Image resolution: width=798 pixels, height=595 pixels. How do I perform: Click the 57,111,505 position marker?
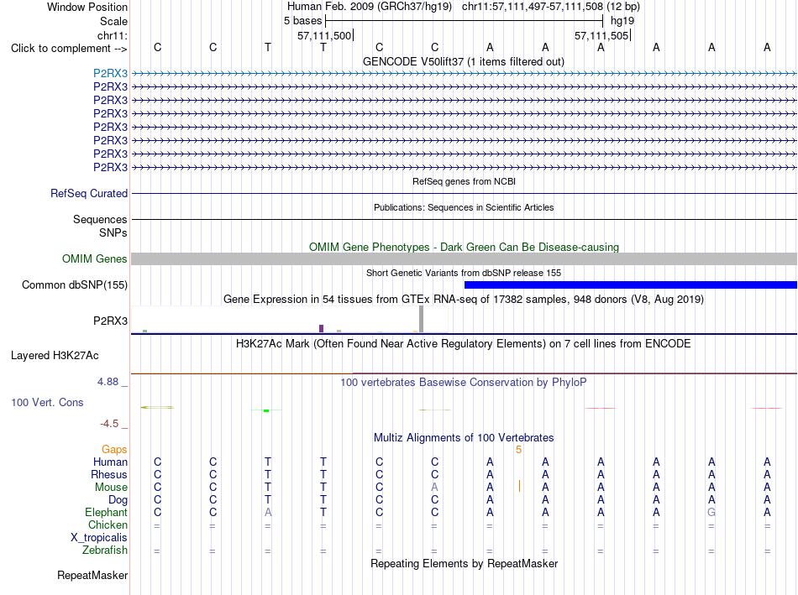tap(602, 35)
